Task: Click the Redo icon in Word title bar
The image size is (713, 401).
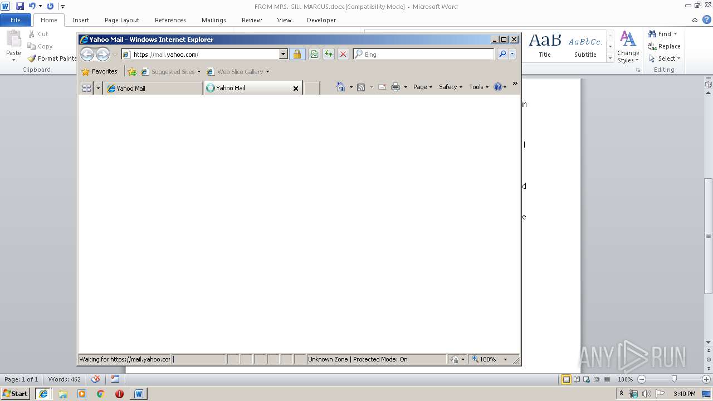Action: pyautogui.click(x=50, y=6)
